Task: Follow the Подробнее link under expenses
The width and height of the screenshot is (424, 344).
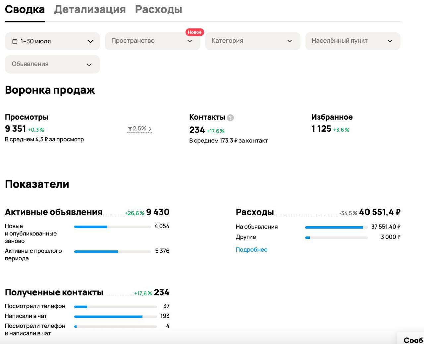Action: 251,250
